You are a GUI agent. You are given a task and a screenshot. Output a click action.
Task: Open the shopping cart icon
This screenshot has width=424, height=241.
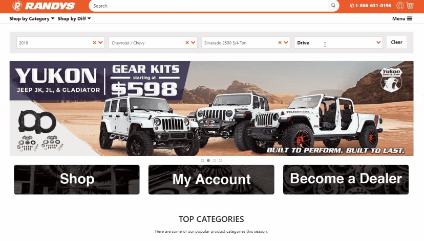pos(410,6)
